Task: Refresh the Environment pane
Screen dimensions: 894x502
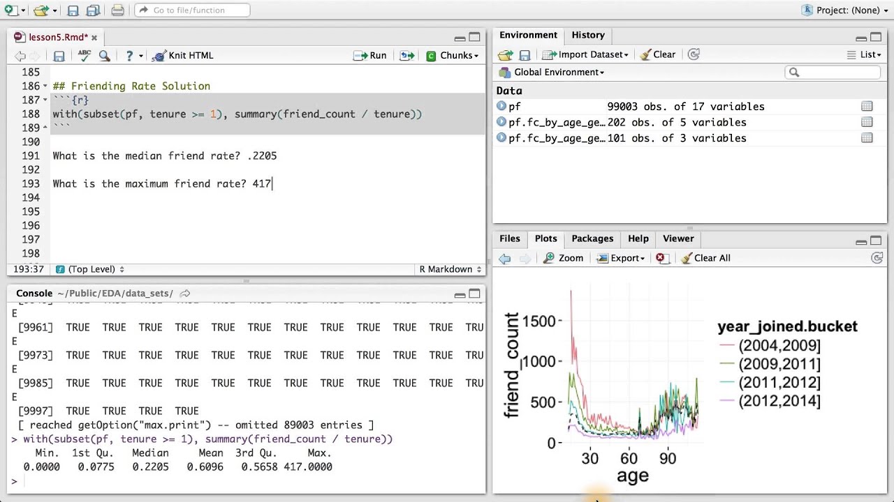Action: (x=694, y=54)
